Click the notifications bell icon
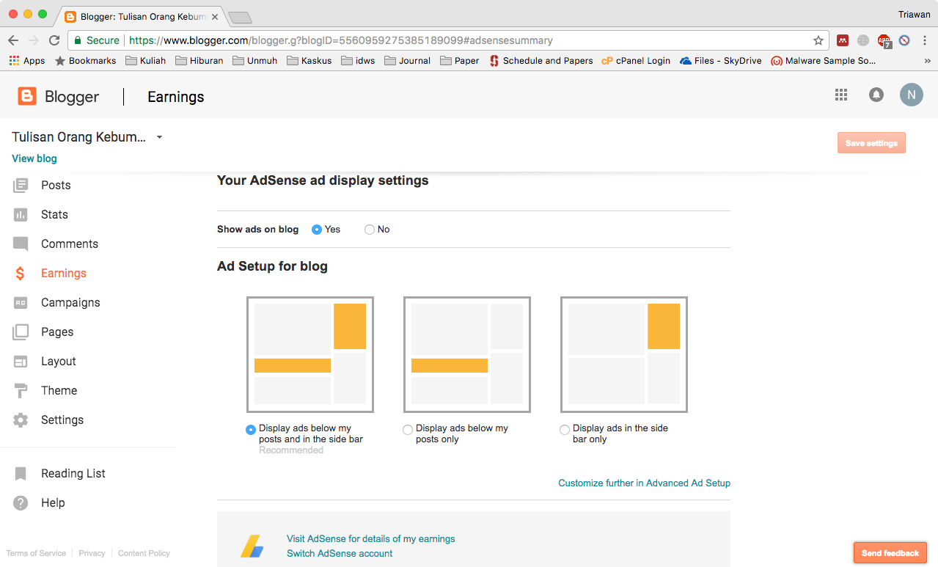 [876, 95]
